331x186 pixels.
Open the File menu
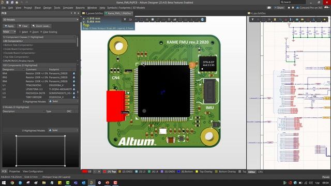tap(4, 8)
